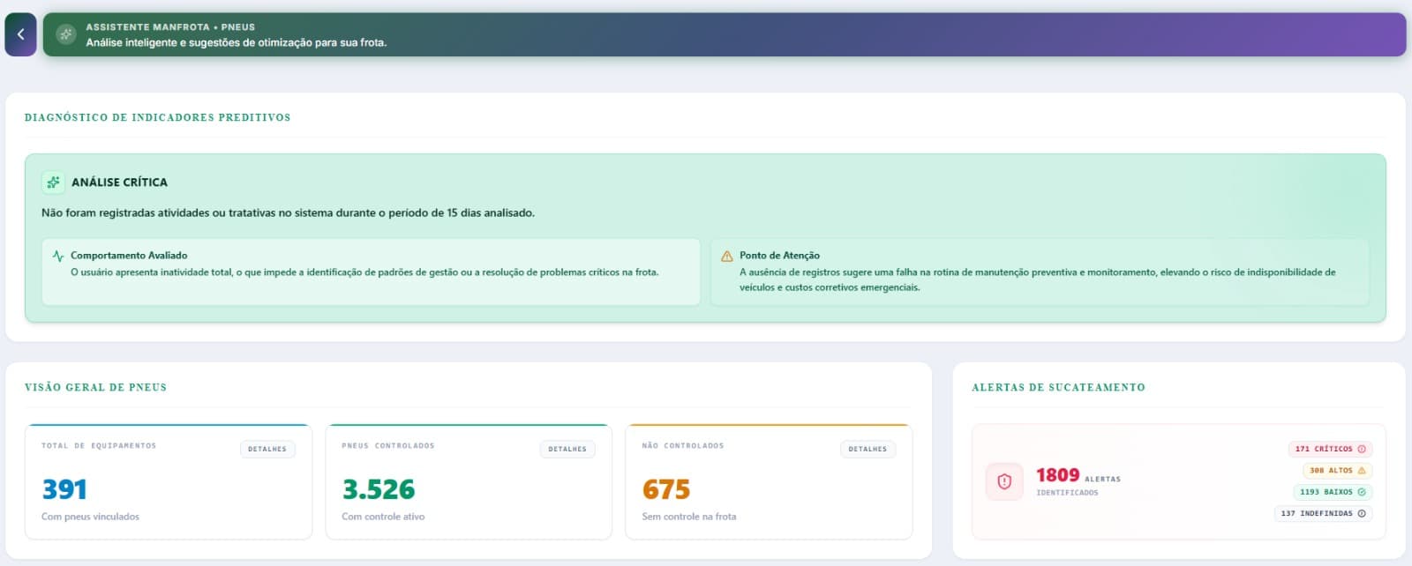Viewport: 1412px width, 566px height.
Task: Click the 3.526 controlled tires value
Action: (x=379, y=489)
